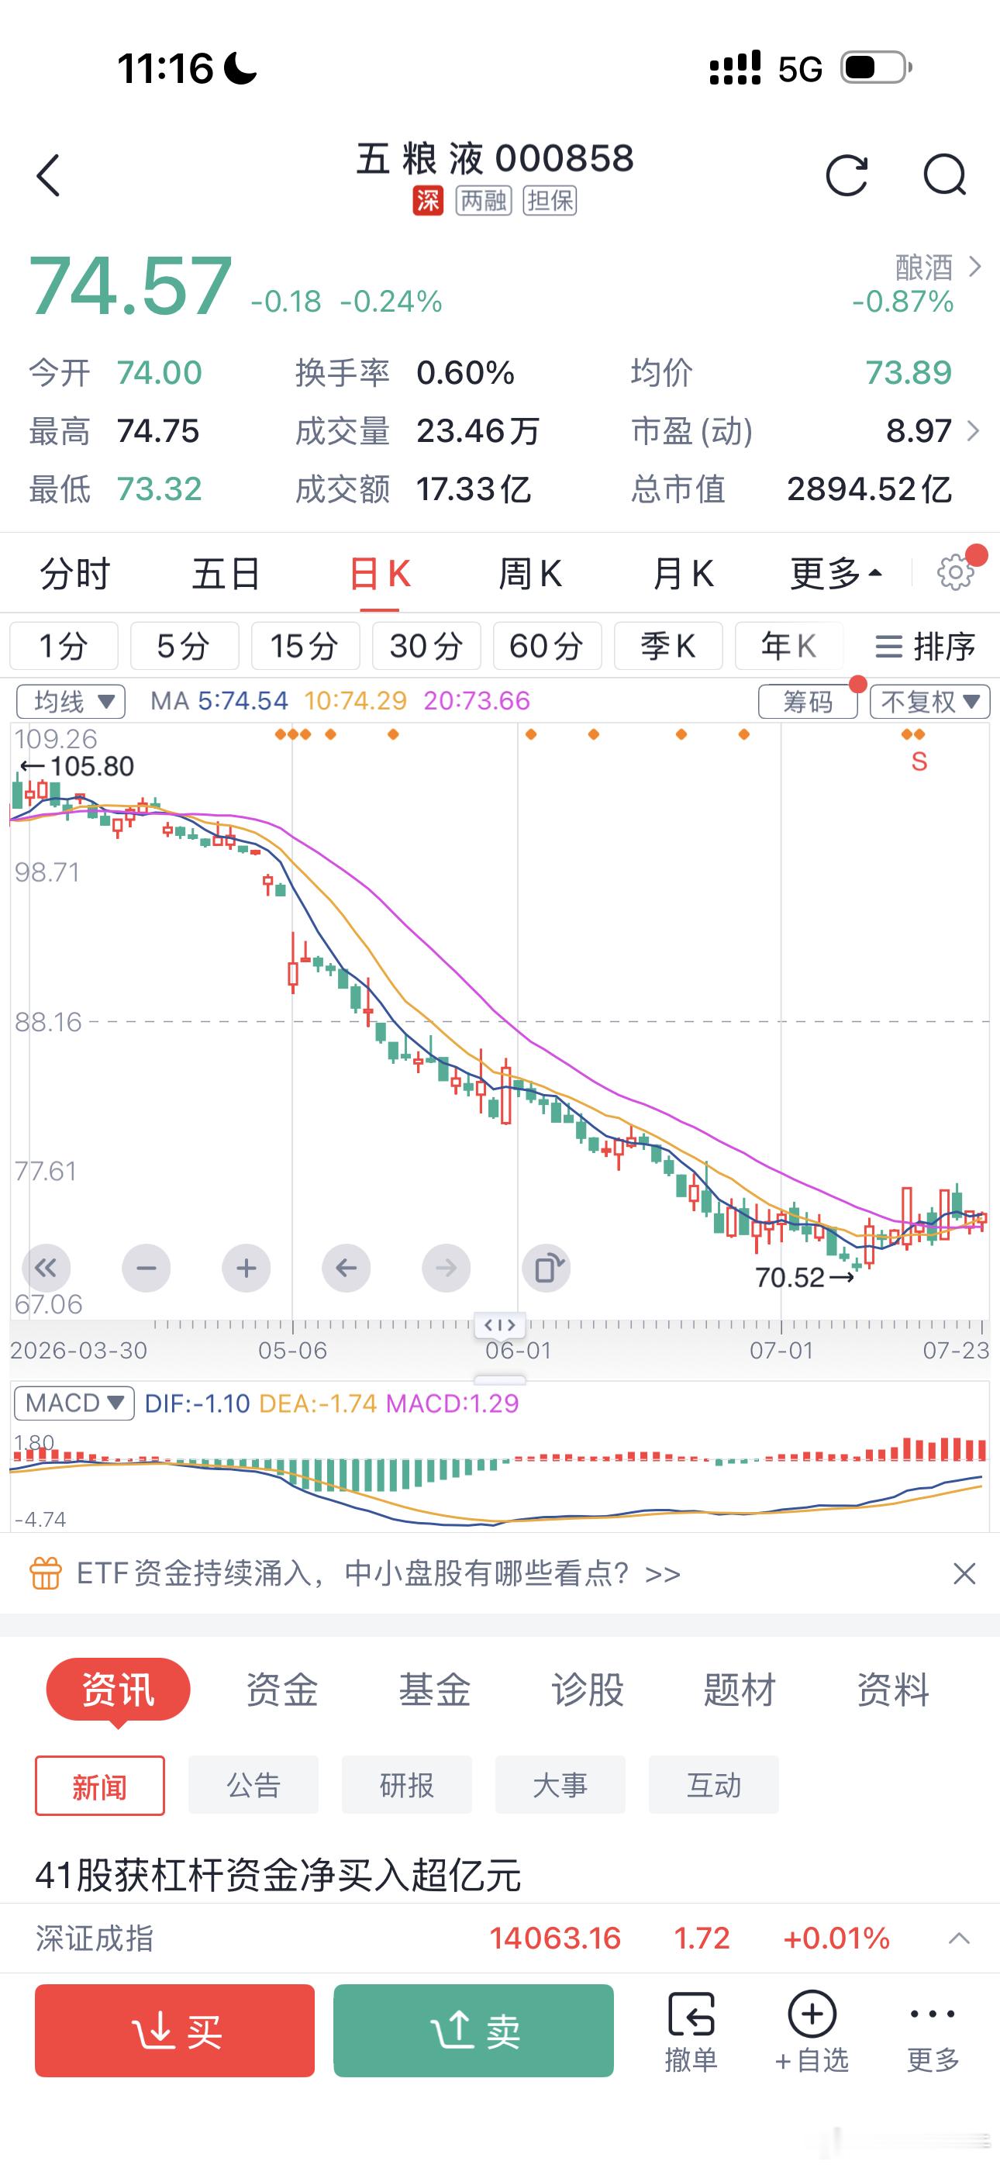1000x2168 pixels.
Task: Select the 1分 period option
Action: [x=64, y=646]
